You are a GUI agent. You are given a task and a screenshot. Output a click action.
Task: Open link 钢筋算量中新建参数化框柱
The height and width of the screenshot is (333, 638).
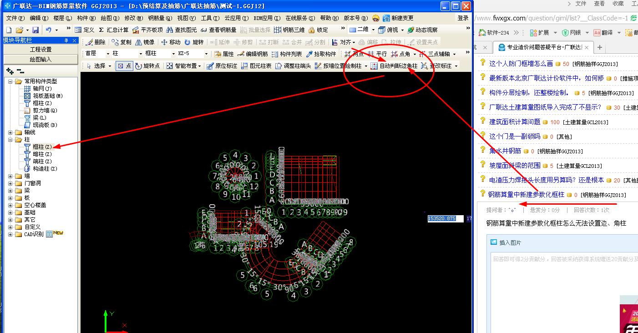tap(526, 194)
